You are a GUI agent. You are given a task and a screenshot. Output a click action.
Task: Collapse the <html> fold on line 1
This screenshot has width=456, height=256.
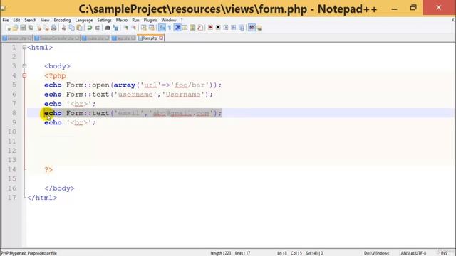click(24, 48)
